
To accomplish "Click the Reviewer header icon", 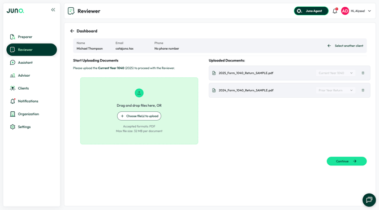I will pos(71,11).
